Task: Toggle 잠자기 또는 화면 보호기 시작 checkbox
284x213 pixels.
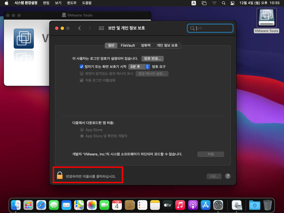Action: pos(82,67)
